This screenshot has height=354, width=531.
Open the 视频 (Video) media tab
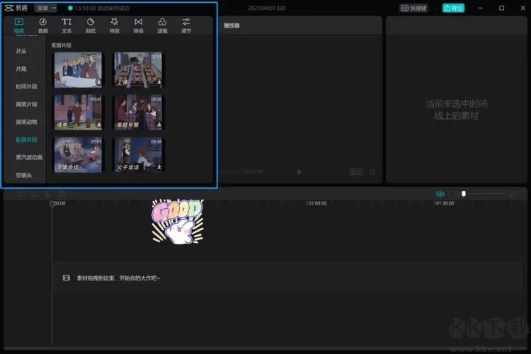tap(19, 25)
